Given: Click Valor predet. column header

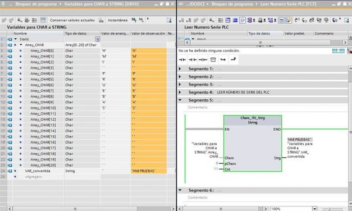Looking at the screenshot, I should [298, 34].
